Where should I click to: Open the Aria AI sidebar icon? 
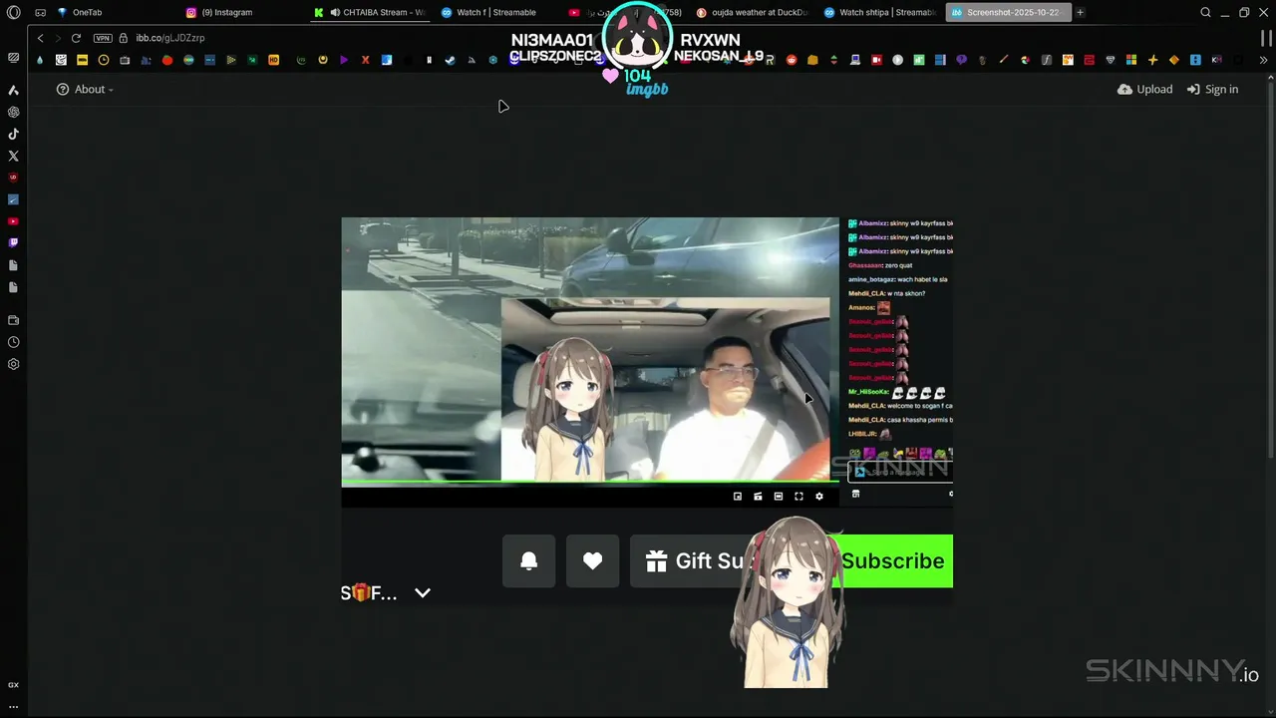pyautogui.click(x=13, y=90)
